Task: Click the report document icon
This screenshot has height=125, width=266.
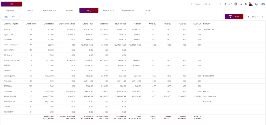Action: pos(236,4)
